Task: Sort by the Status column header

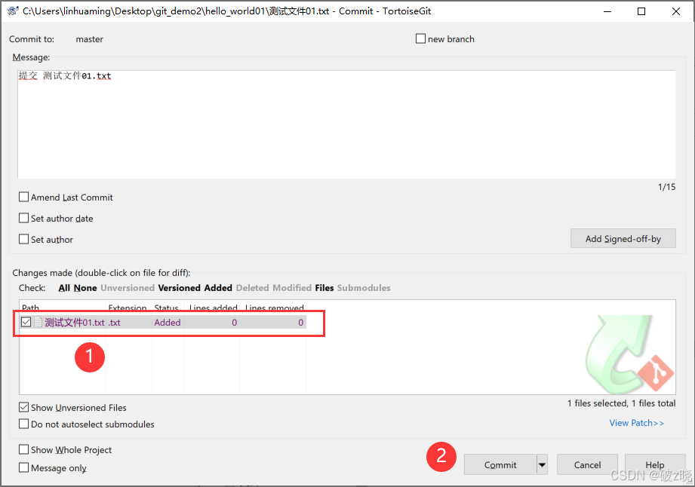Action: click(168, 306)
